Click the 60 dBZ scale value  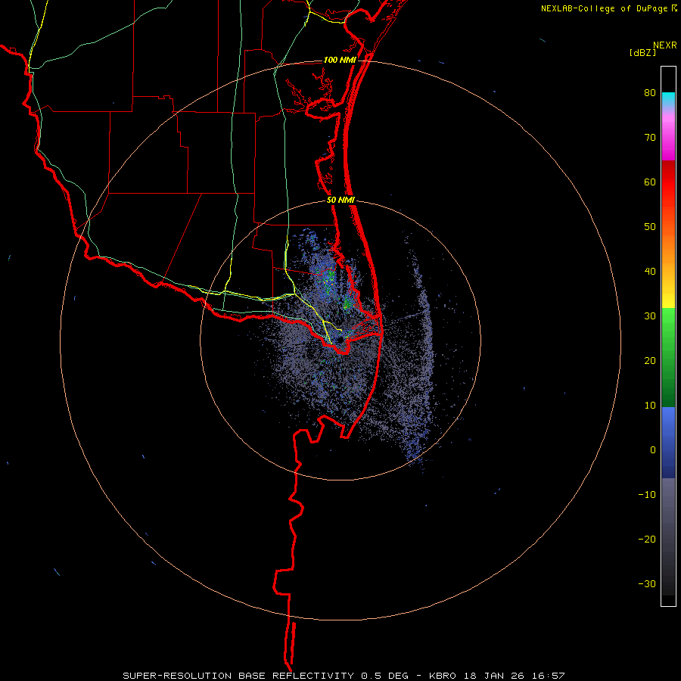(x=650, y=182)
